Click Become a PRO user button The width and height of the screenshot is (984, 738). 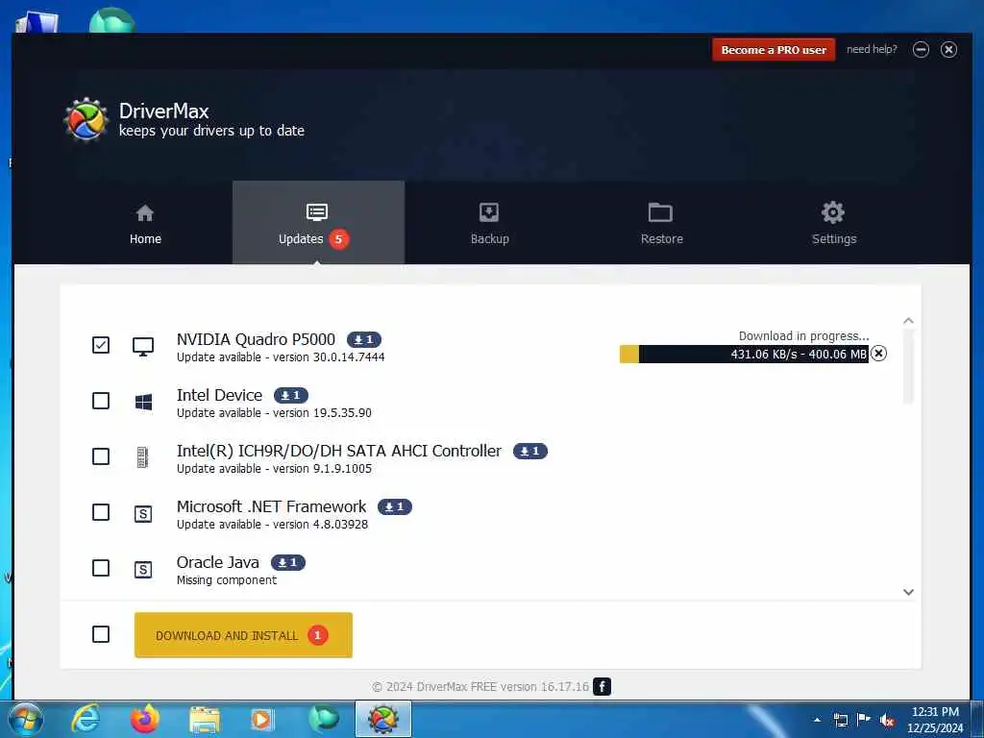click(x=774, y=50)
